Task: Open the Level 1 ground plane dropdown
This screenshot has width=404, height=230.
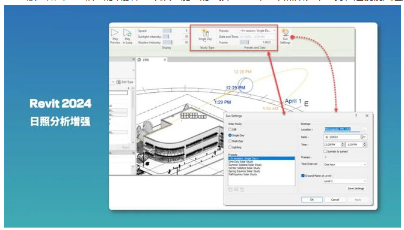Action: click(345, 181)
